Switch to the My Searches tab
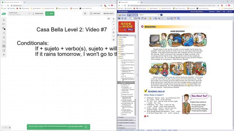Screen dimensions: 234x131 click(x=132, y=15)
